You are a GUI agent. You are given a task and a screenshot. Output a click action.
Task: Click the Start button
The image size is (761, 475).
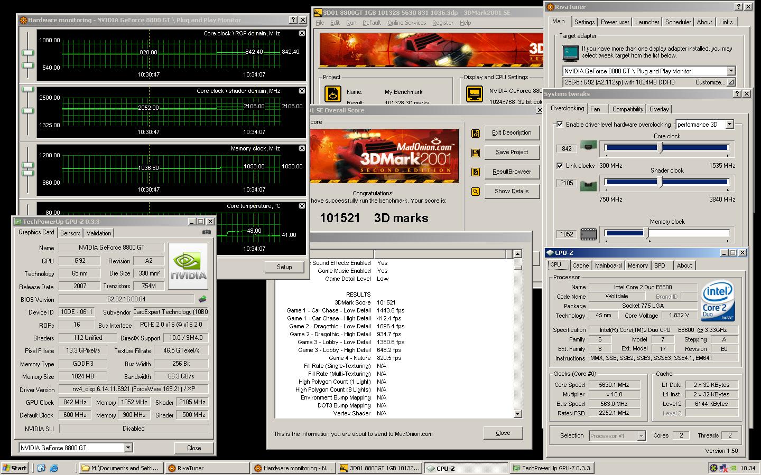(x=15, y=468)
